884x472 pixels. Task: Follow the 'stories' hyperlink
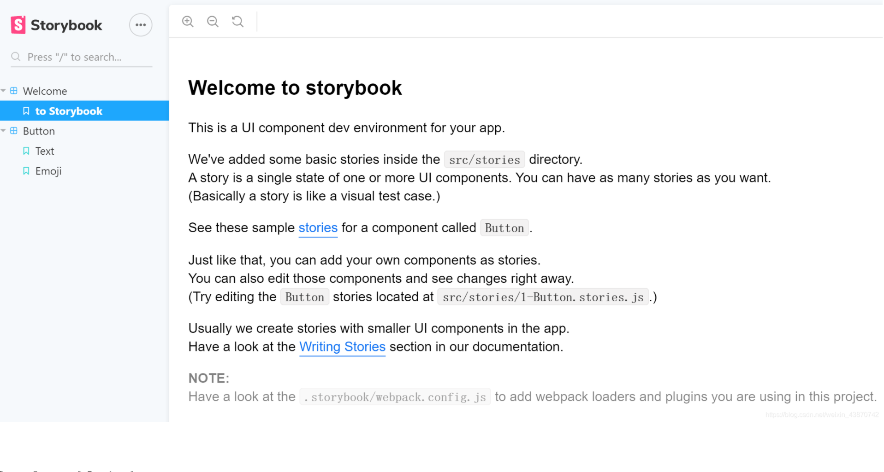(x=318, y=228)
